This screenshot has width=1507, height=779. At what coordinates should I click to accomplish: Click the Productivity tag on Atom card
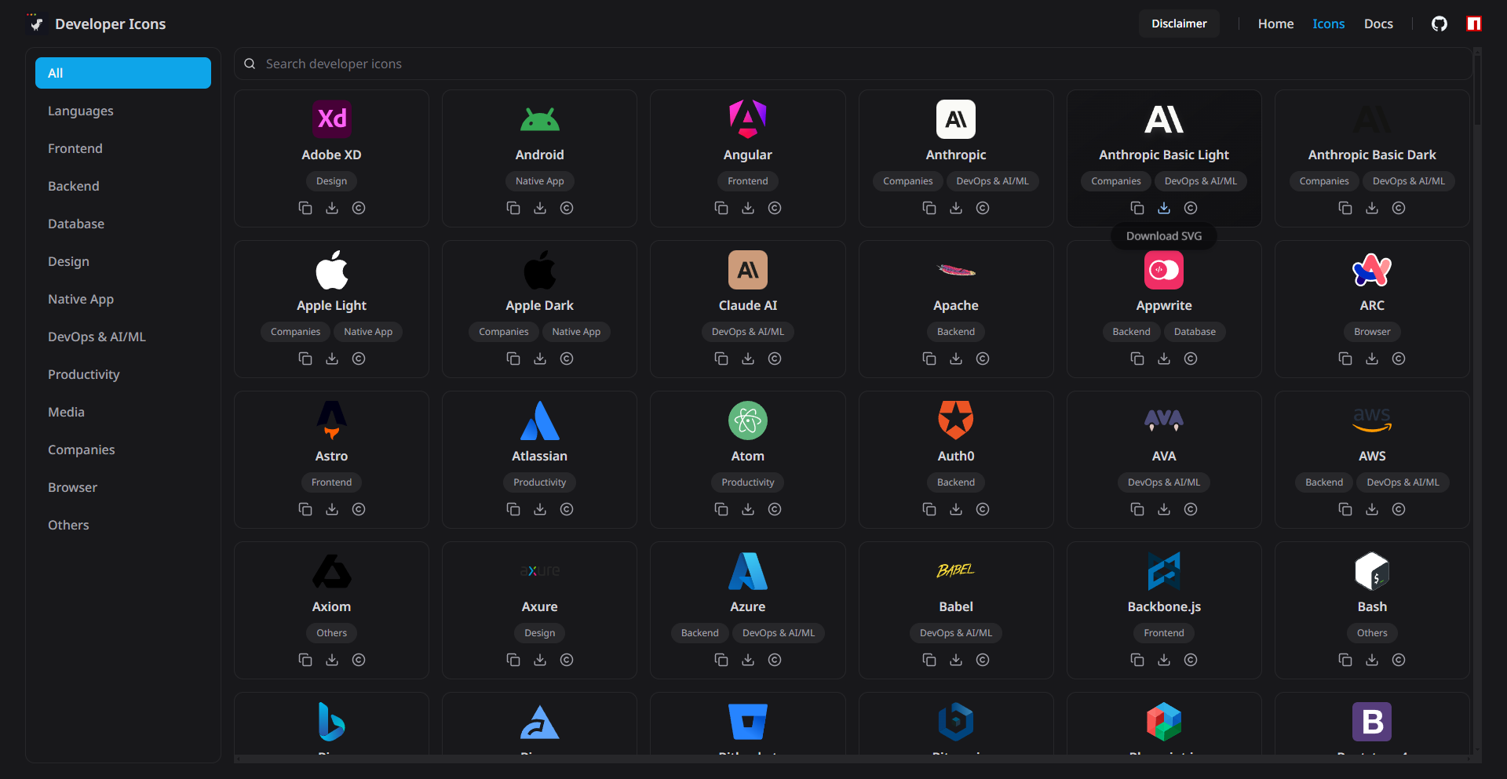(748, 482)
